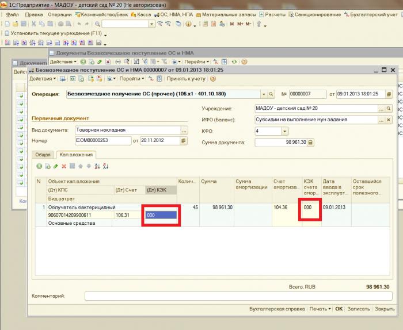The width and height of the screenshot is (403, 330).
Task: Open the calendar icon next to 20.11.2012
Action: [x=184, y=141]
